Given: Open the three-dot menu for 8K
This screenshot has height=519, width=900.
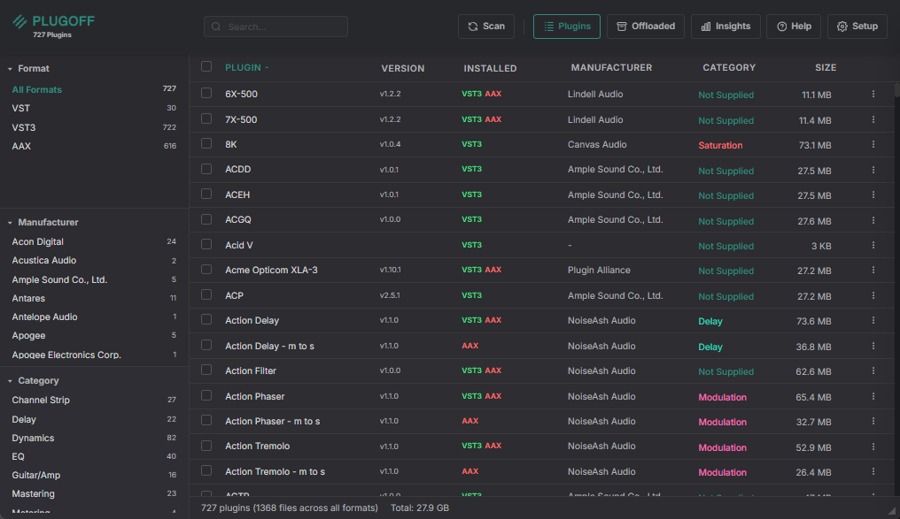Looking at the screenshot, I should pyautogui.click(x=873, y=144).
